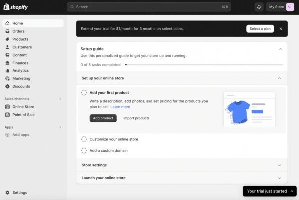Viewport: 299px width, 200px height.
Task: Open Marketing section
Action: [x=33, y=78]
